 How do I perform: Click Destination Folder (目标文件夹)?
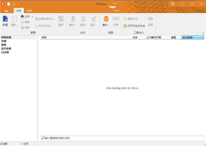pyautogui.click(x=43, y=26)
